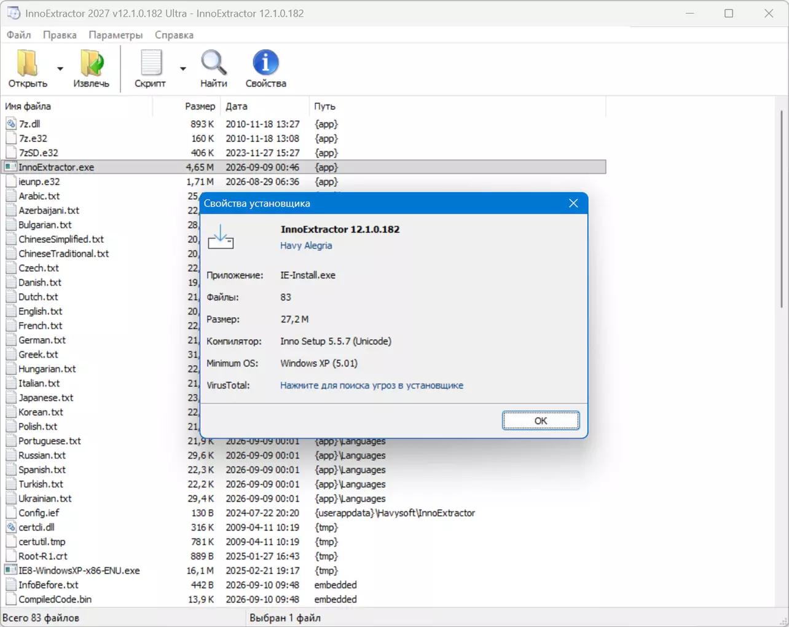Click the Inno Setup 5.5.7 (Unicode) value

coord(336,341)
